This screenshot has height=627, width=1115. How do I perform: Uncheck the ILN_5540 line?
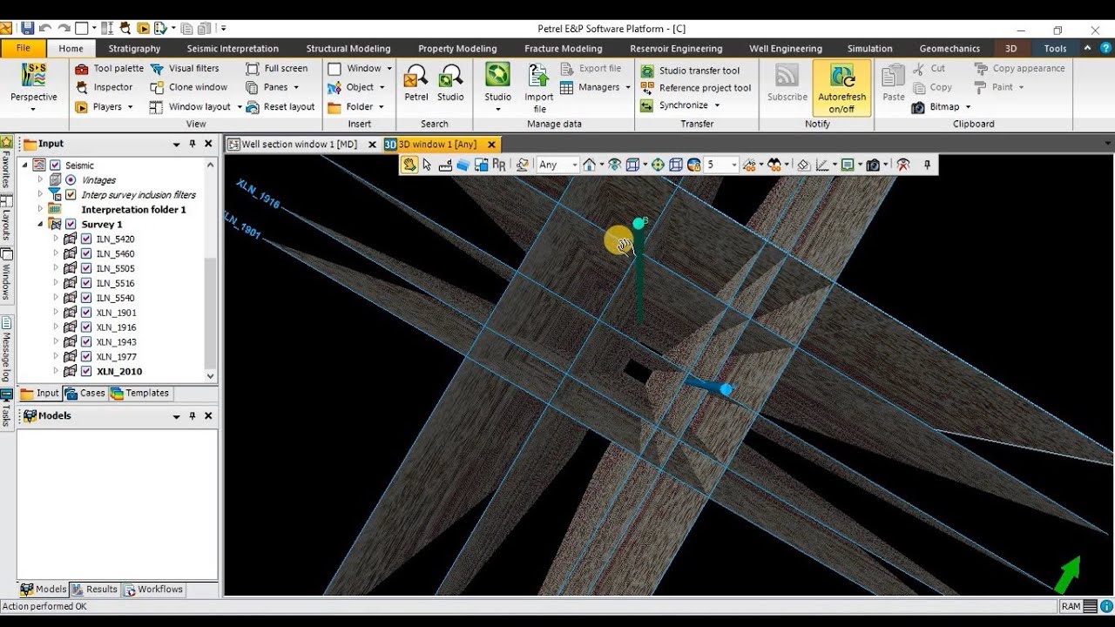click(86, 298)
